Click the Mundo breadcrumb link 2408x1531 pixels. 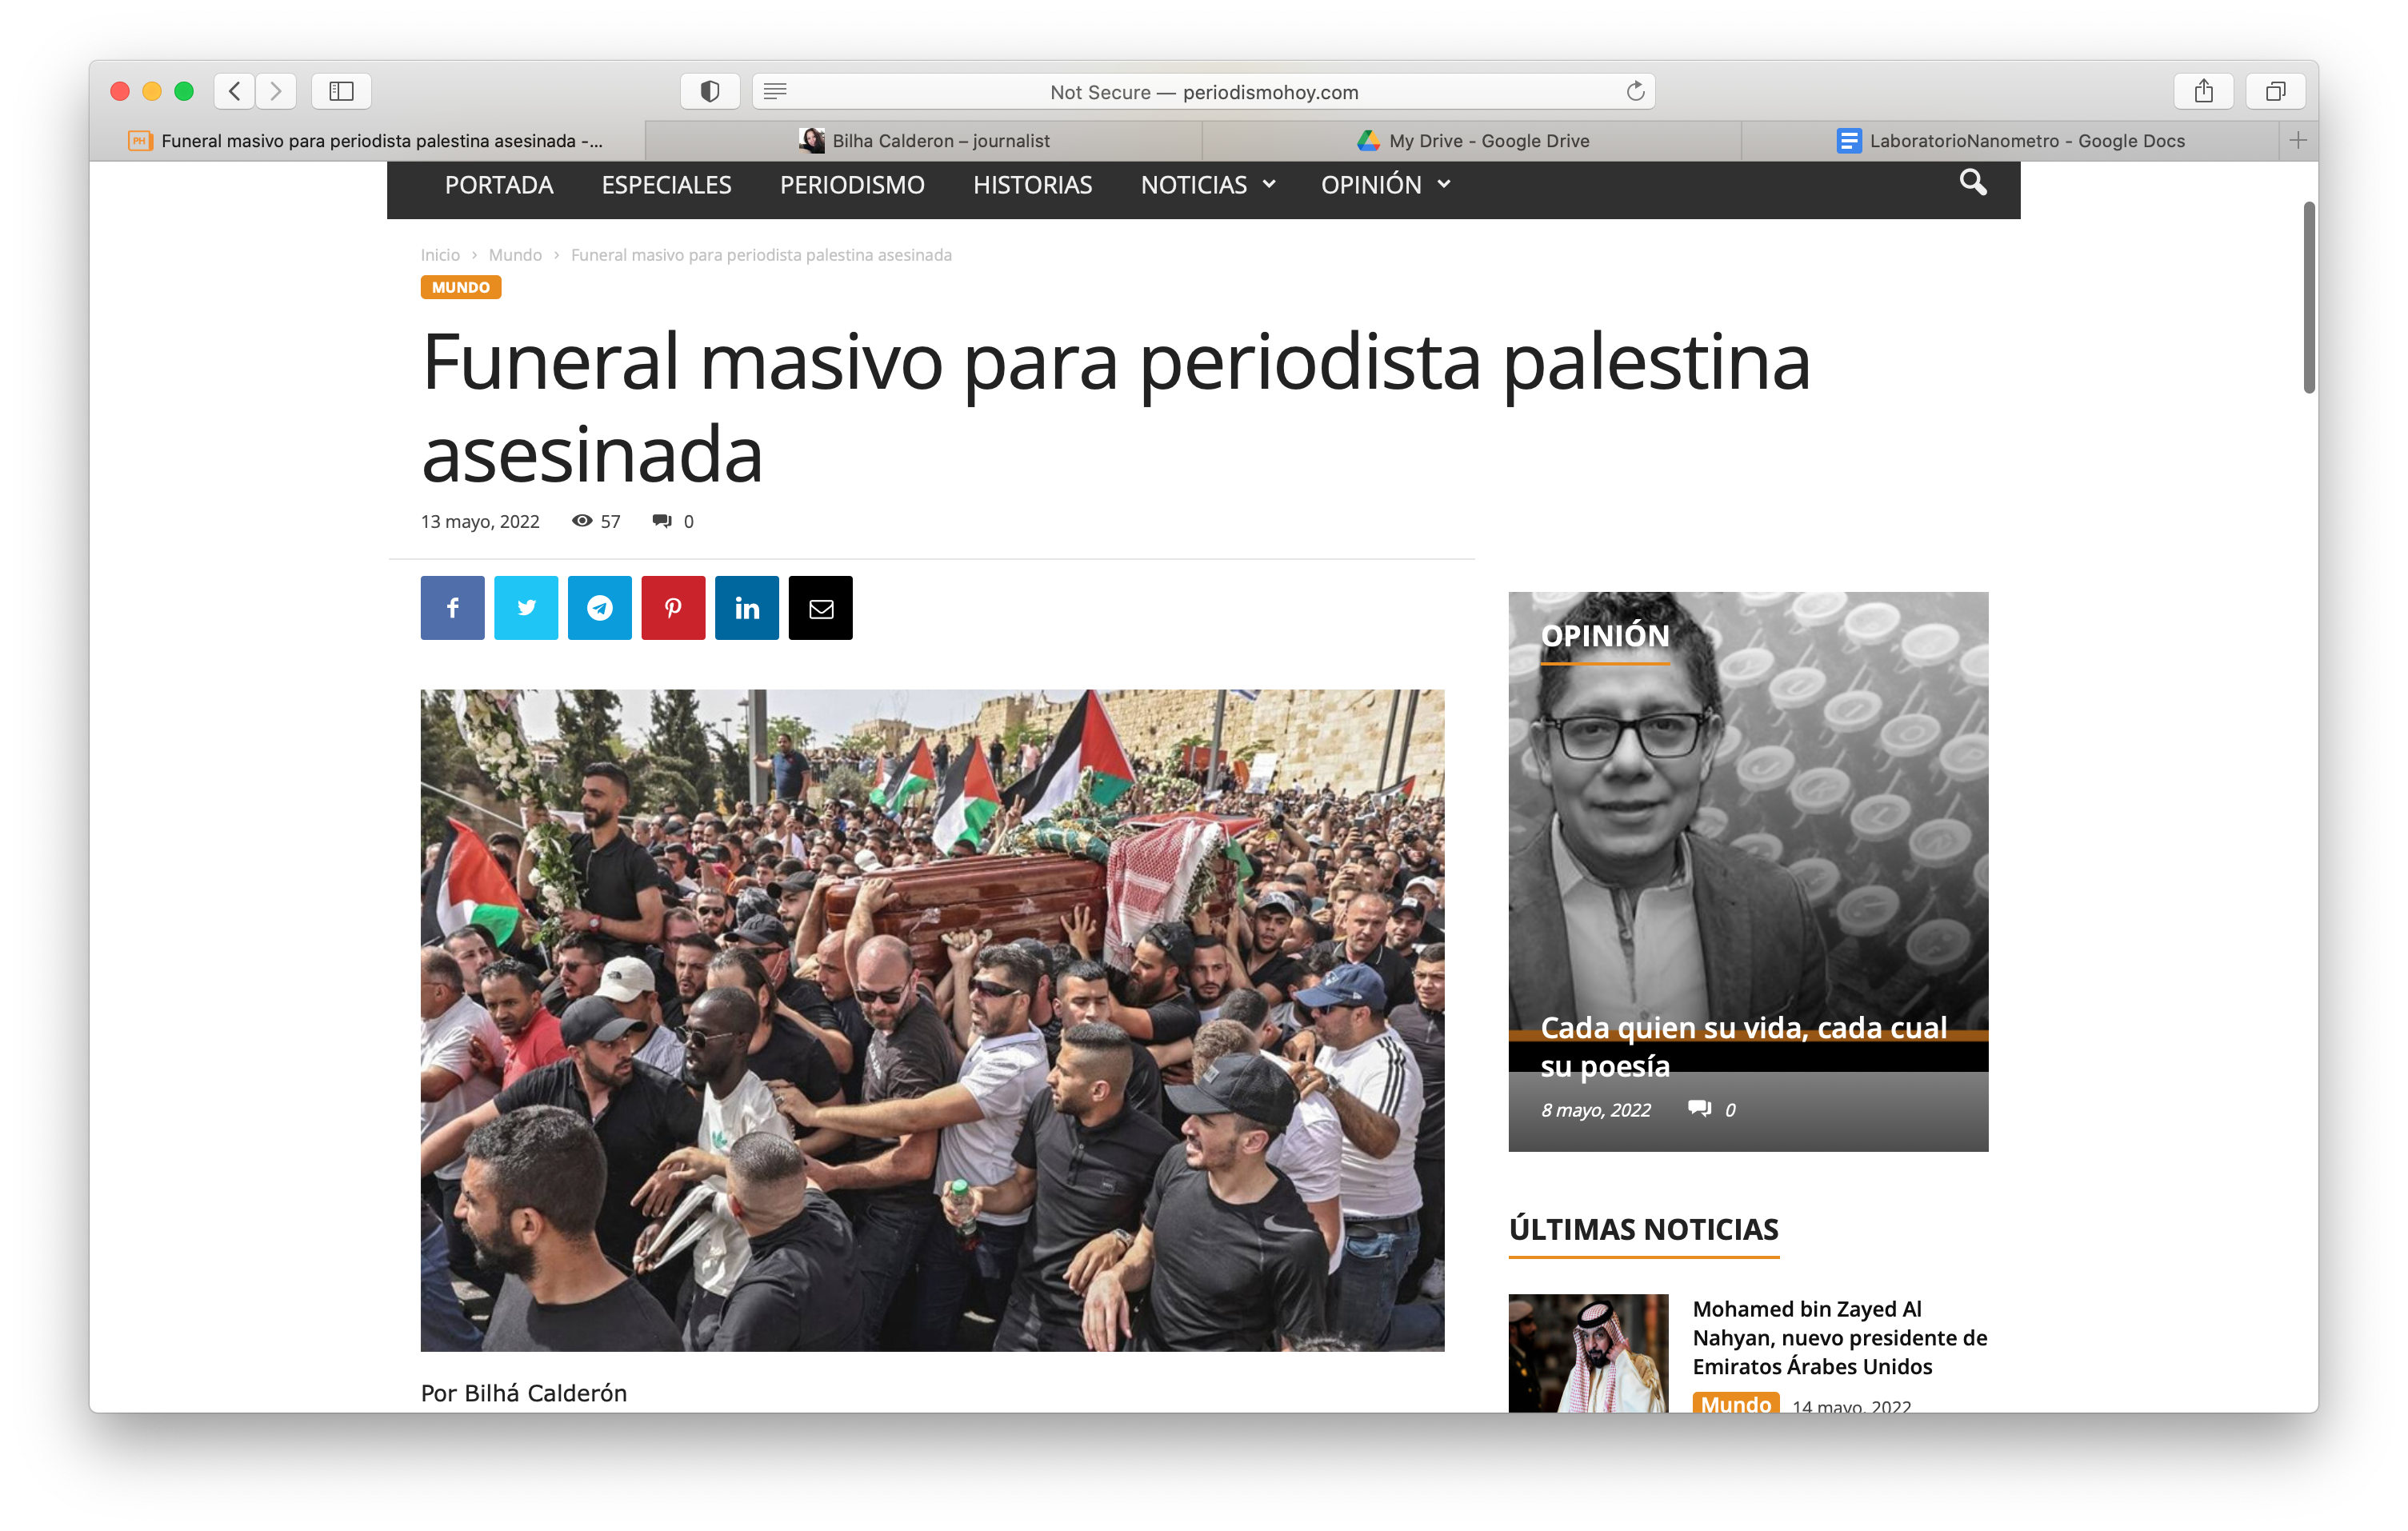click(515, 255)
